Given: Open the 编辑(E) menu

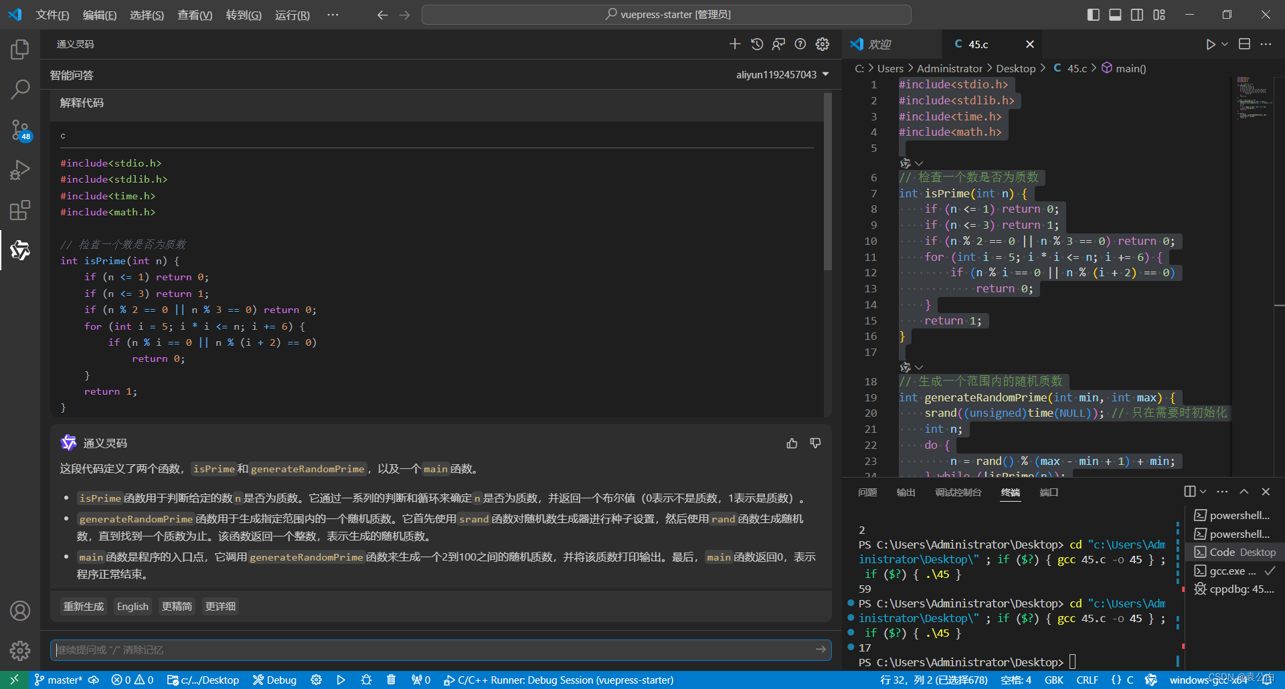Looking at the screenshot, I should coord(100,15).
